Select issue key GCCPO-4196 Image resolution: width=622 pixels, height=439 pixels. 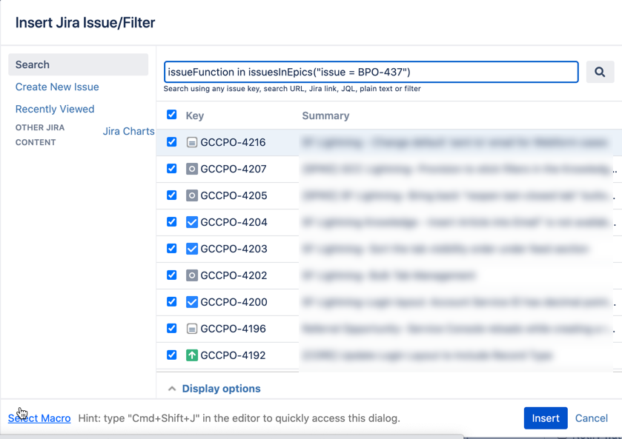click(x=233, y=329)
